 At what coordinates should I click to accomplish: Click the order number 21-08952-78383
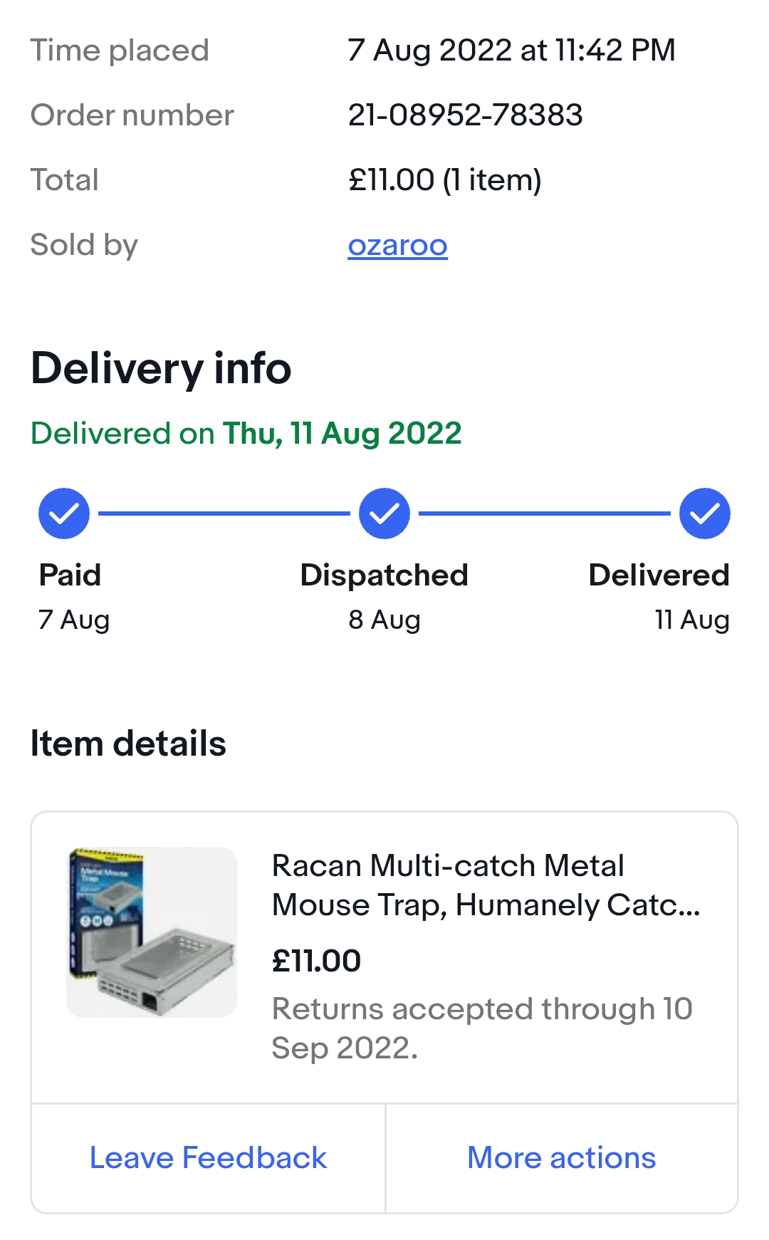click(465, 115)
